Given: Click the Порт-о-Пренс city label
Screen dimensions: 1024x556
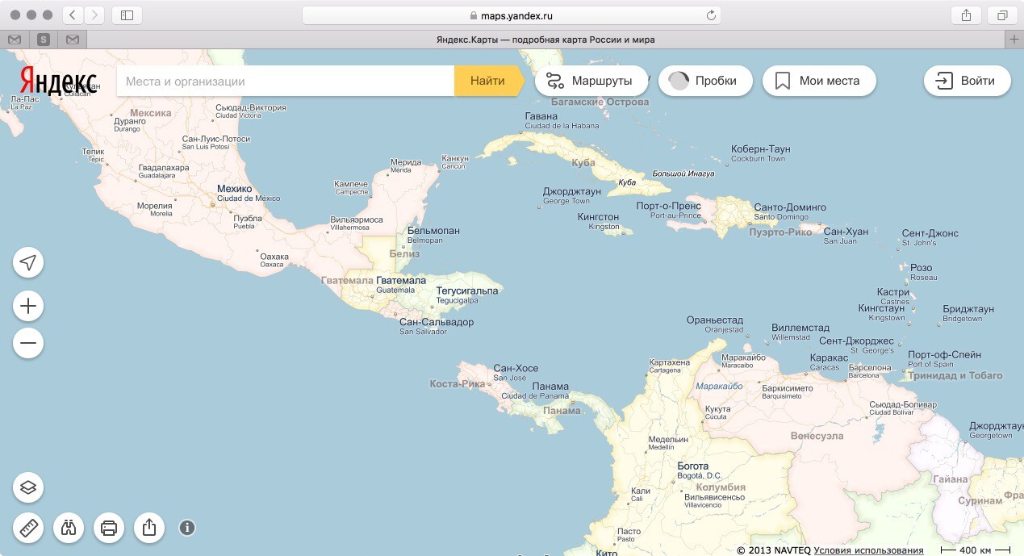Looking at the screenshot, I should pos(668,206).
